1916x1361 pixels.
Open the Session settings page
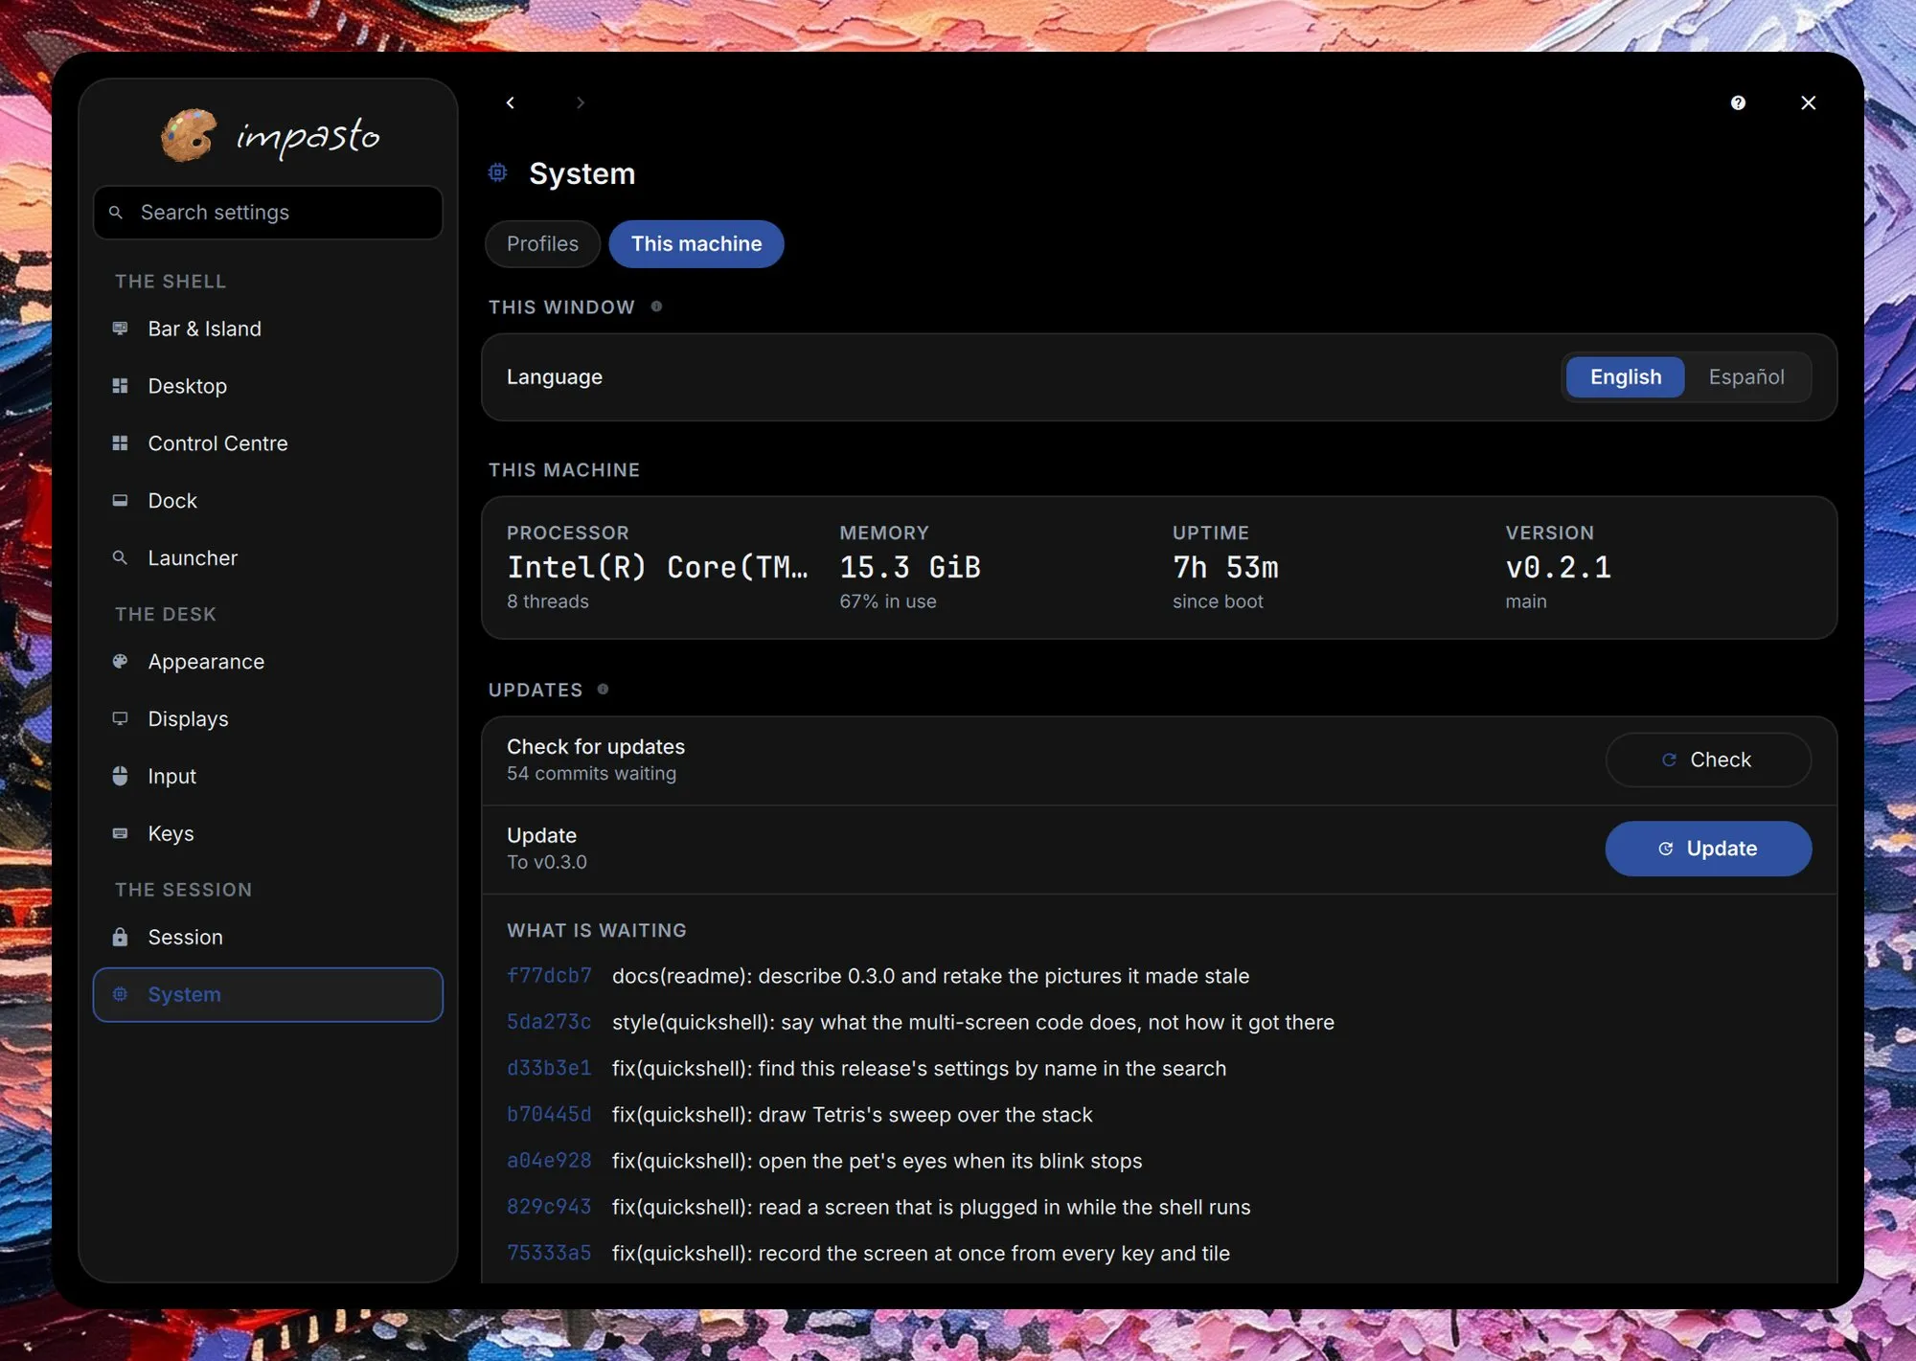(268, 938)
